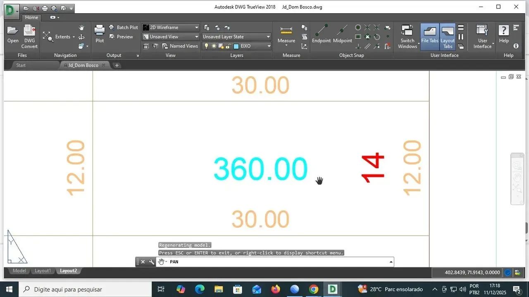Expand the Unsaved View dropdown
529x297 pixels.
tap(197, 37)
